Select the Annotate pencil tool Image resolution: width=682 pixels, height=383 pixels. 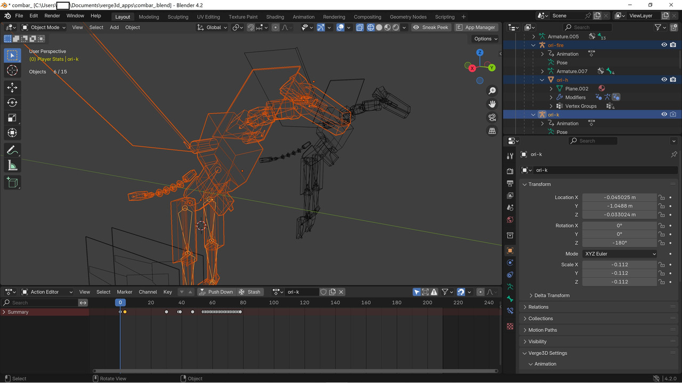coord(12,151)
